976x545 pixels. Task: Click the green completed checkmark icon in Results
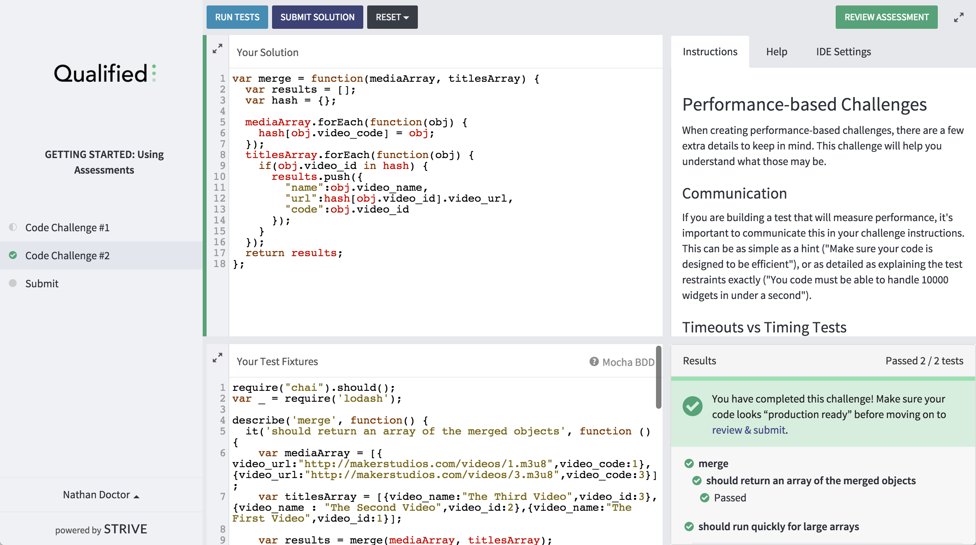[x=693, y=406]
